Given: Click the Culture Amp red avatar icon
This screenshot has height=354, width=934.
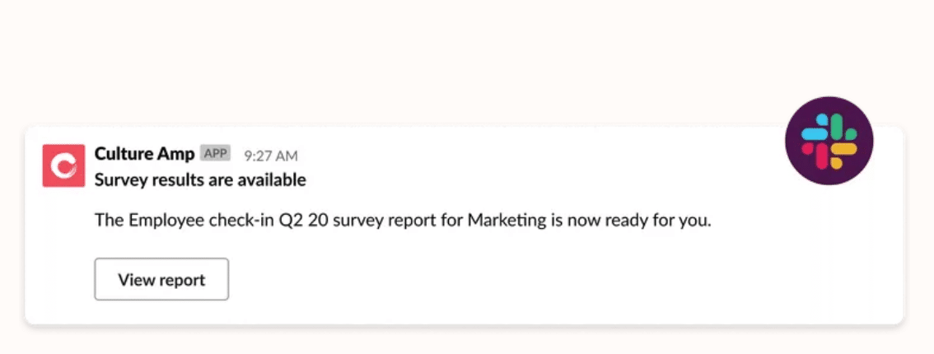Looking at the screenshot, I should coord(63,165).
